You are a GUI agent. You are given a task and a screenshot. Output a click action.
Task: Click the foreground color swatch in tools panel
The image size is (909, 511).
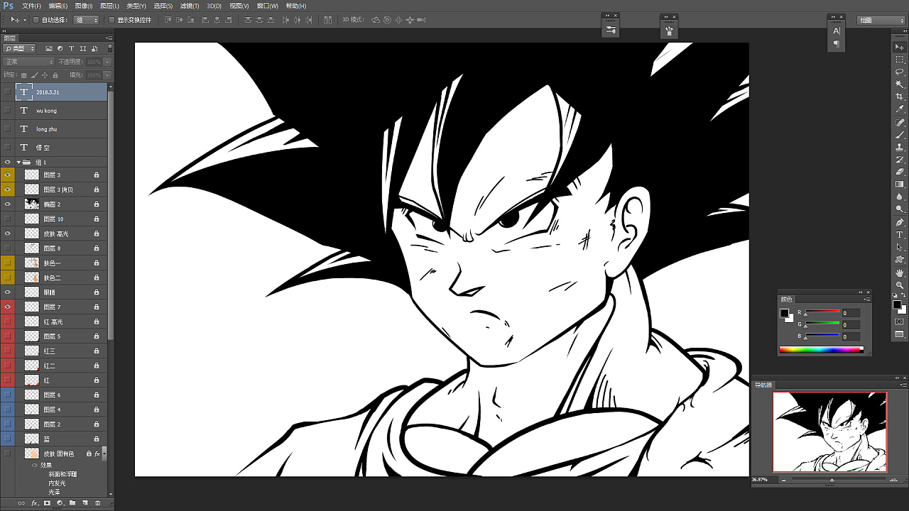click(x=897, y=304)
